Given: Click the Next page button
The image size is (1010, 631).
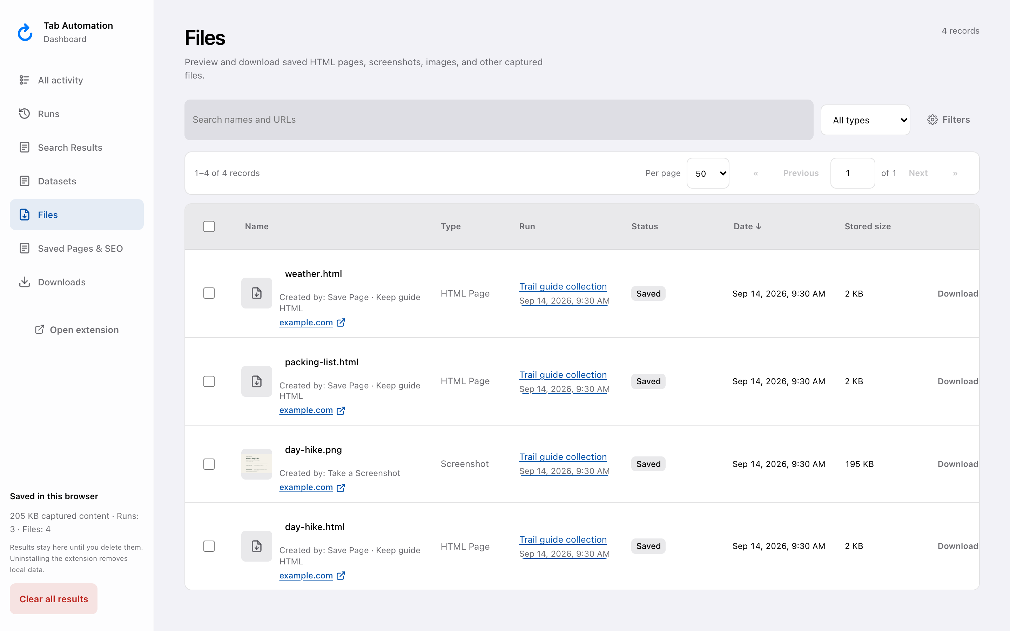Looking at the screenshot, I should click(918, 173).
